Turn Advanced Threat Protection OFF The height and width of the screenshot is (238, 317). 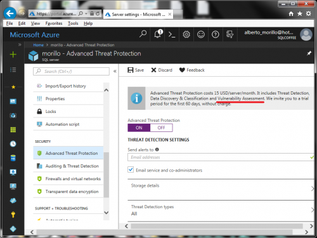pos(161,128)
